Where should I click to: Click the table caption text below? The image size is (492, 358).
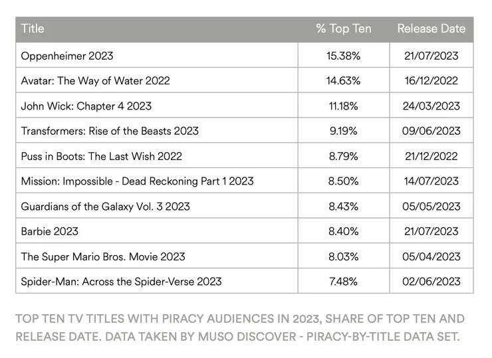[x=239, y=327]
